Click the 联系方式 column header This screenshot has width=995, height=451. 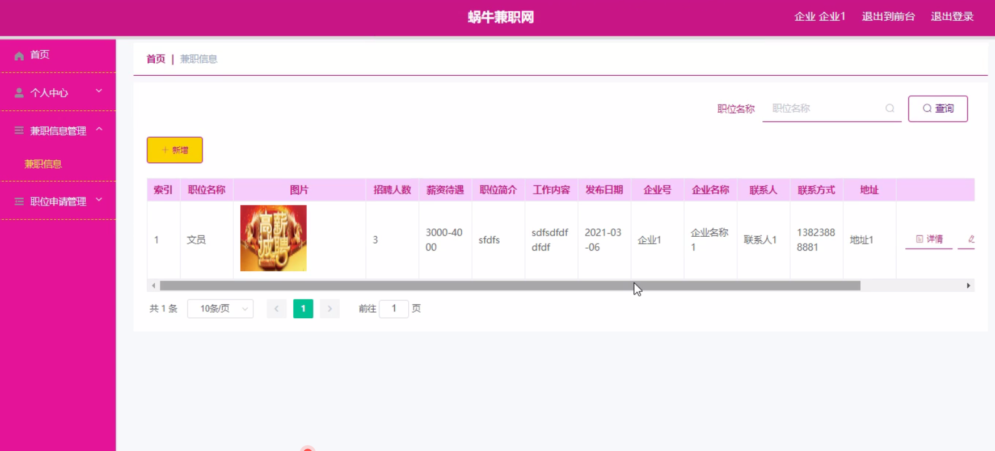point(816,190)
